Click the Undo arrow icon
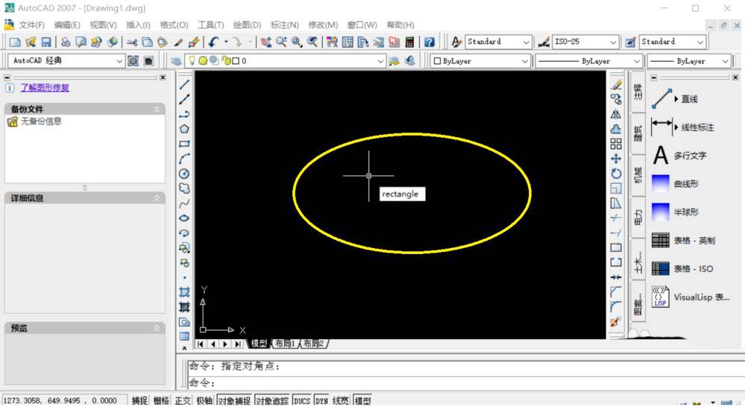This screenshot has width=745, height=406. pos(215,42)
